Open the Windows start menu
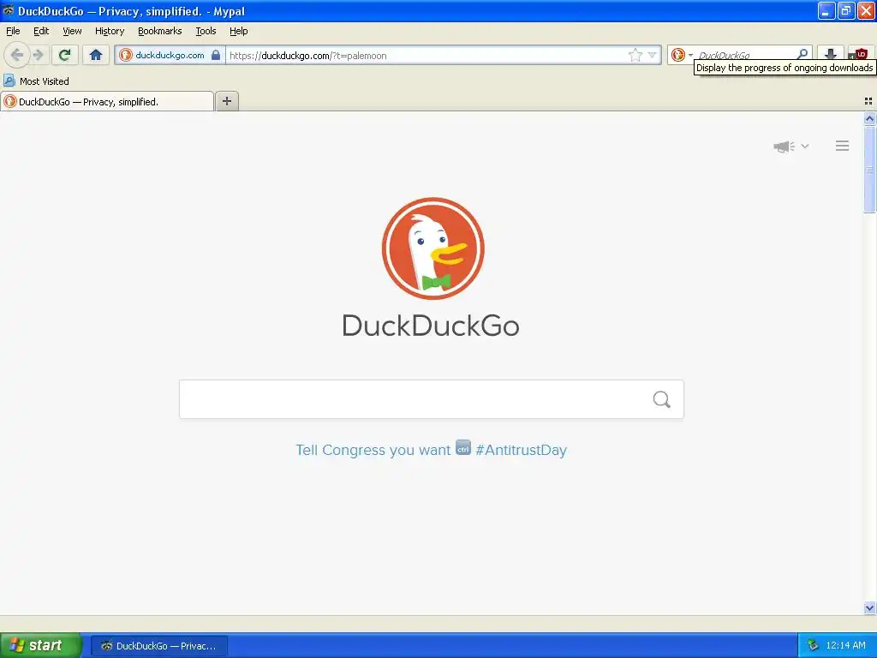 (x=41, y=646)
